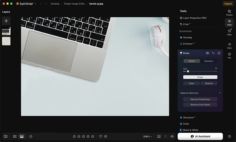Open the Edits history panel
This screenshot has height=142, width=236.
click(x=229, y=32)
